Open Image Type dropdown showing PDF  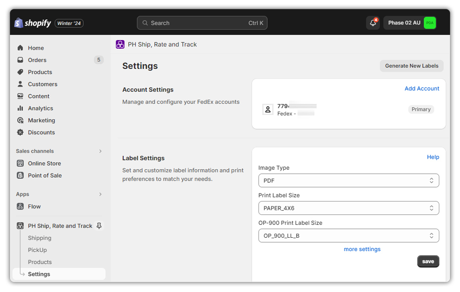[x=349, y=181]
